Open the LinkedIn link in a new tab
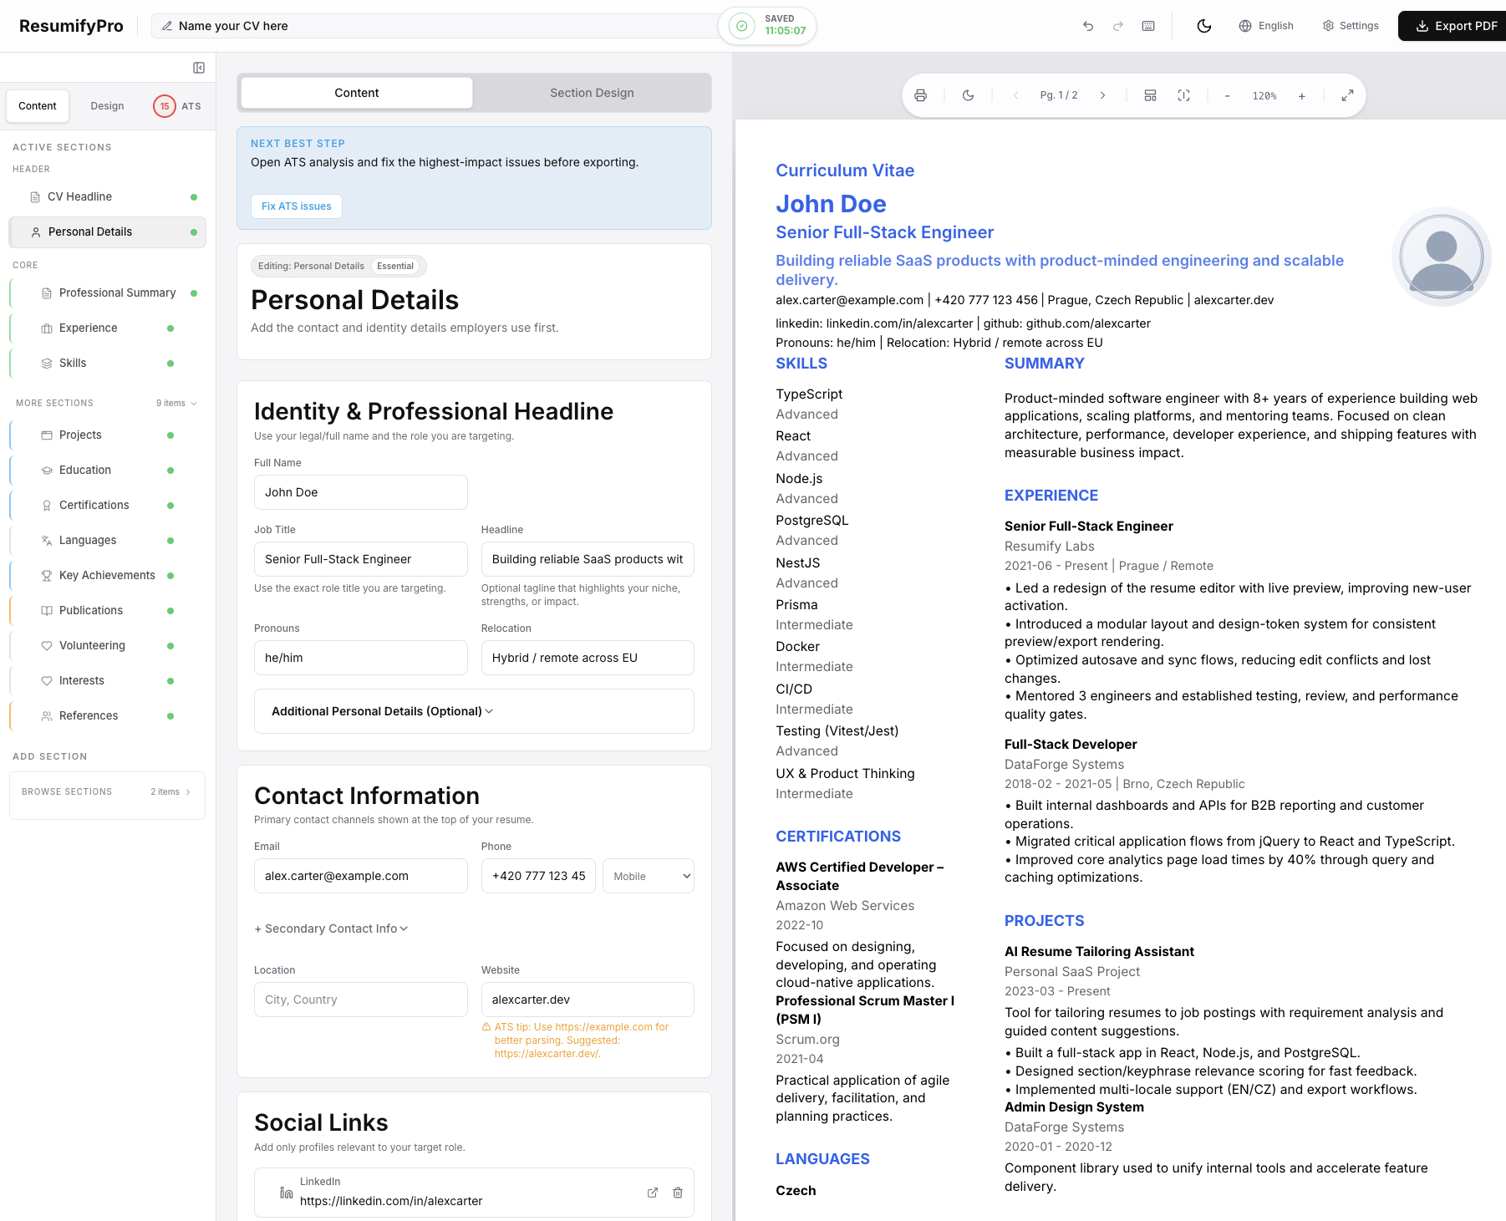1506x1221 pixels. point(652,1193)
